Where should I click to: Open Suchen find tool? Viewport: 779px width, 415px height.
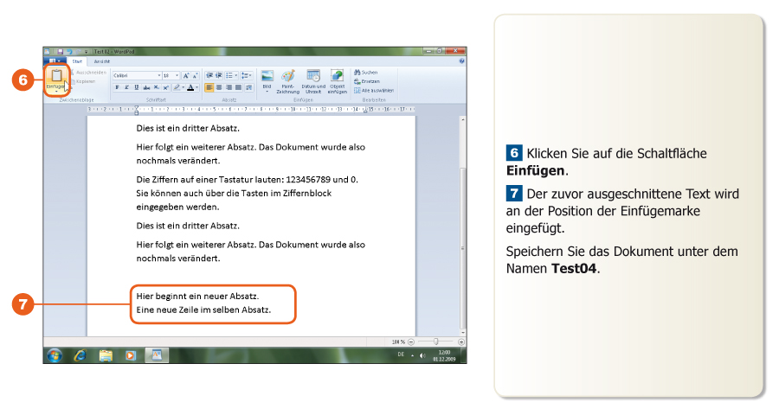pos(366,73)
